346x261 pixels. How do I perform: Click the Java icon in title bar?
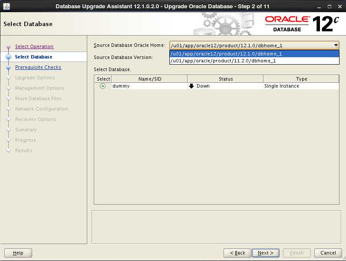tap(7, 6)
